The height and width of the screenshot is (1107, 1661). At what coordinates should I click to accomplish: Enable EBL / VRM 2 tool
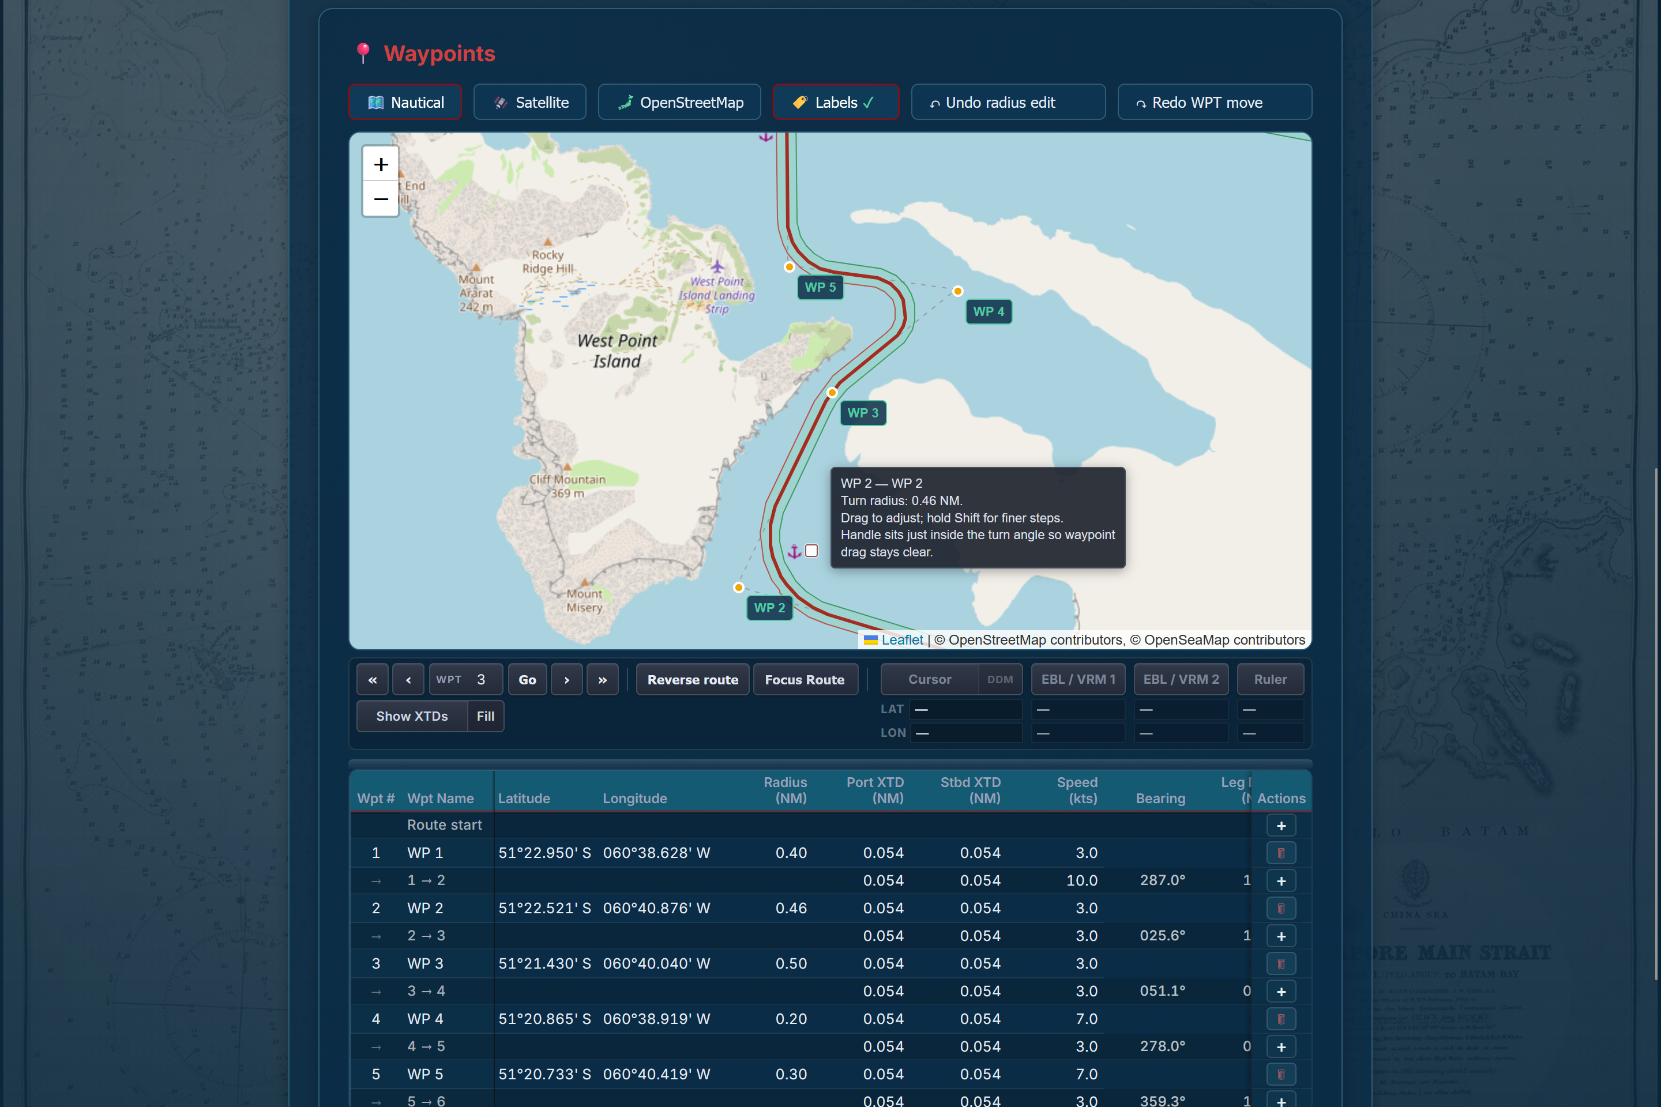point(1181,679)
